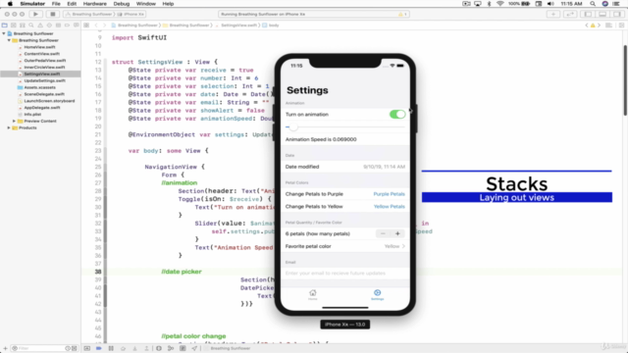Open the Hardware menu
This screenshot has width=628, height=353.
(95, 4)
